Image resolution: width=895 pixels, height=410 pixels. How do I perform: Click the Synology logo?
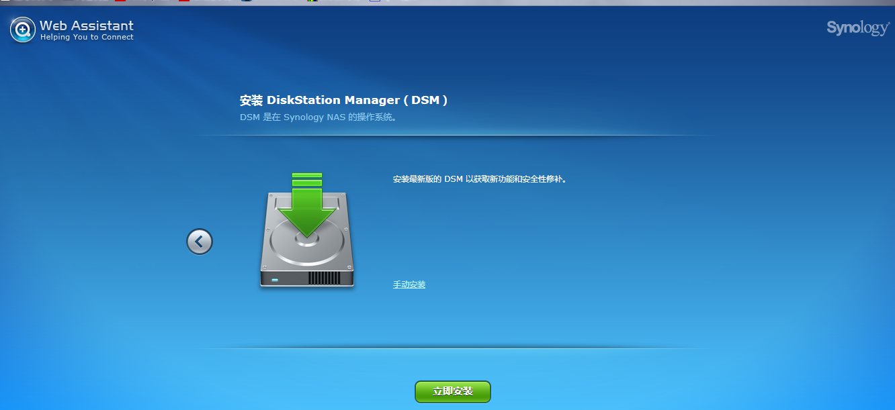tap(858, 28)
